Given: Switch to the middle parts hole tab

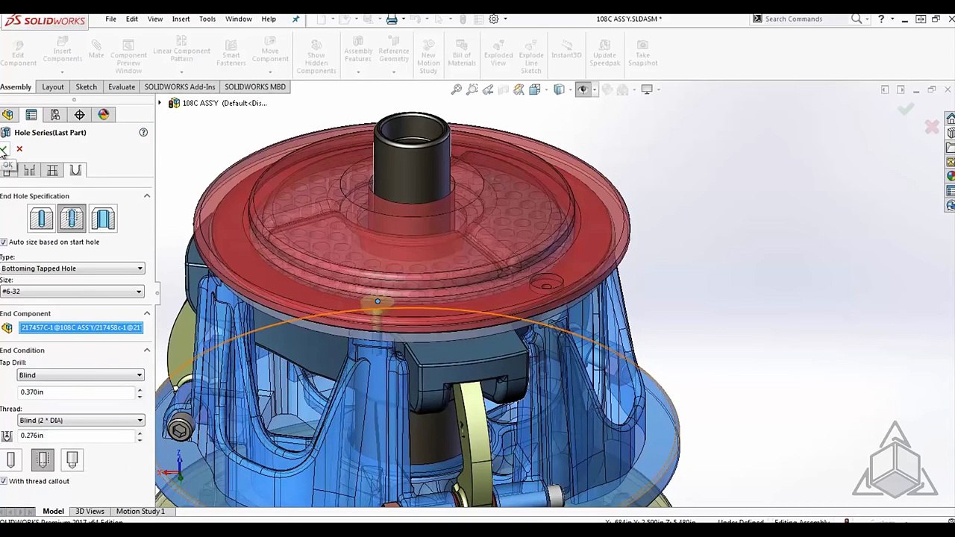Looking at the screenshot, I should [29, 171].
